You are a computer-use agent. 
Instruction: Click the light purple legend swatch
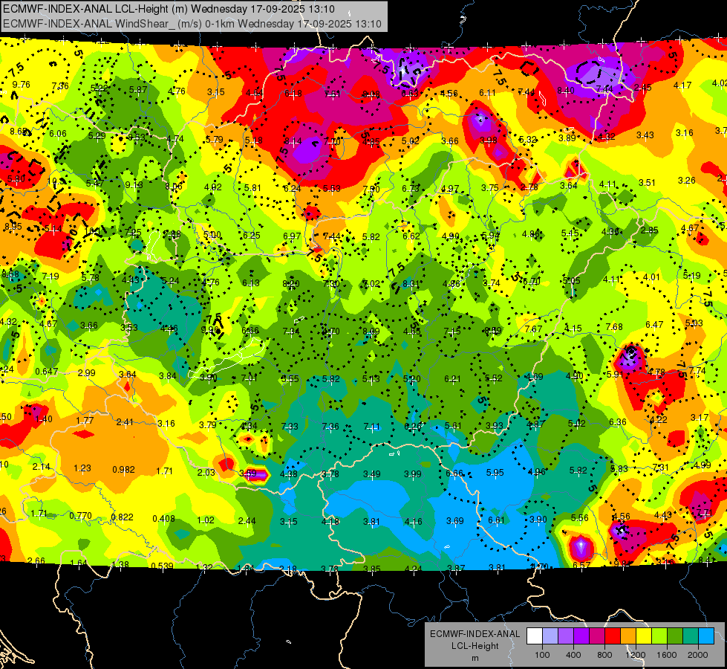click(x=566, y=636)
